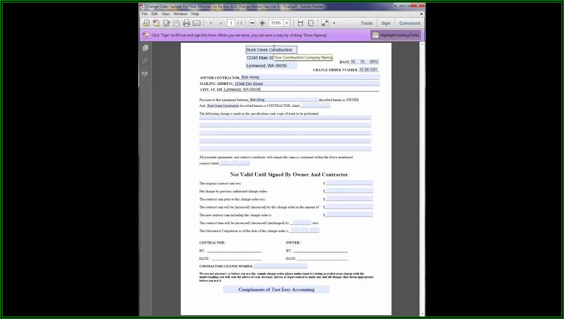564x319 pixels.
Task: Open the Signatures panel in sidebar
Action: coord(146,74)
